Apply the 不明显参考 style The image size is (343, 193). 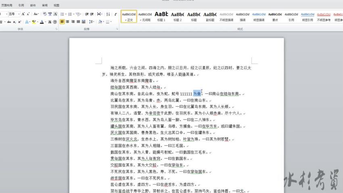click(x=324, y=17)
